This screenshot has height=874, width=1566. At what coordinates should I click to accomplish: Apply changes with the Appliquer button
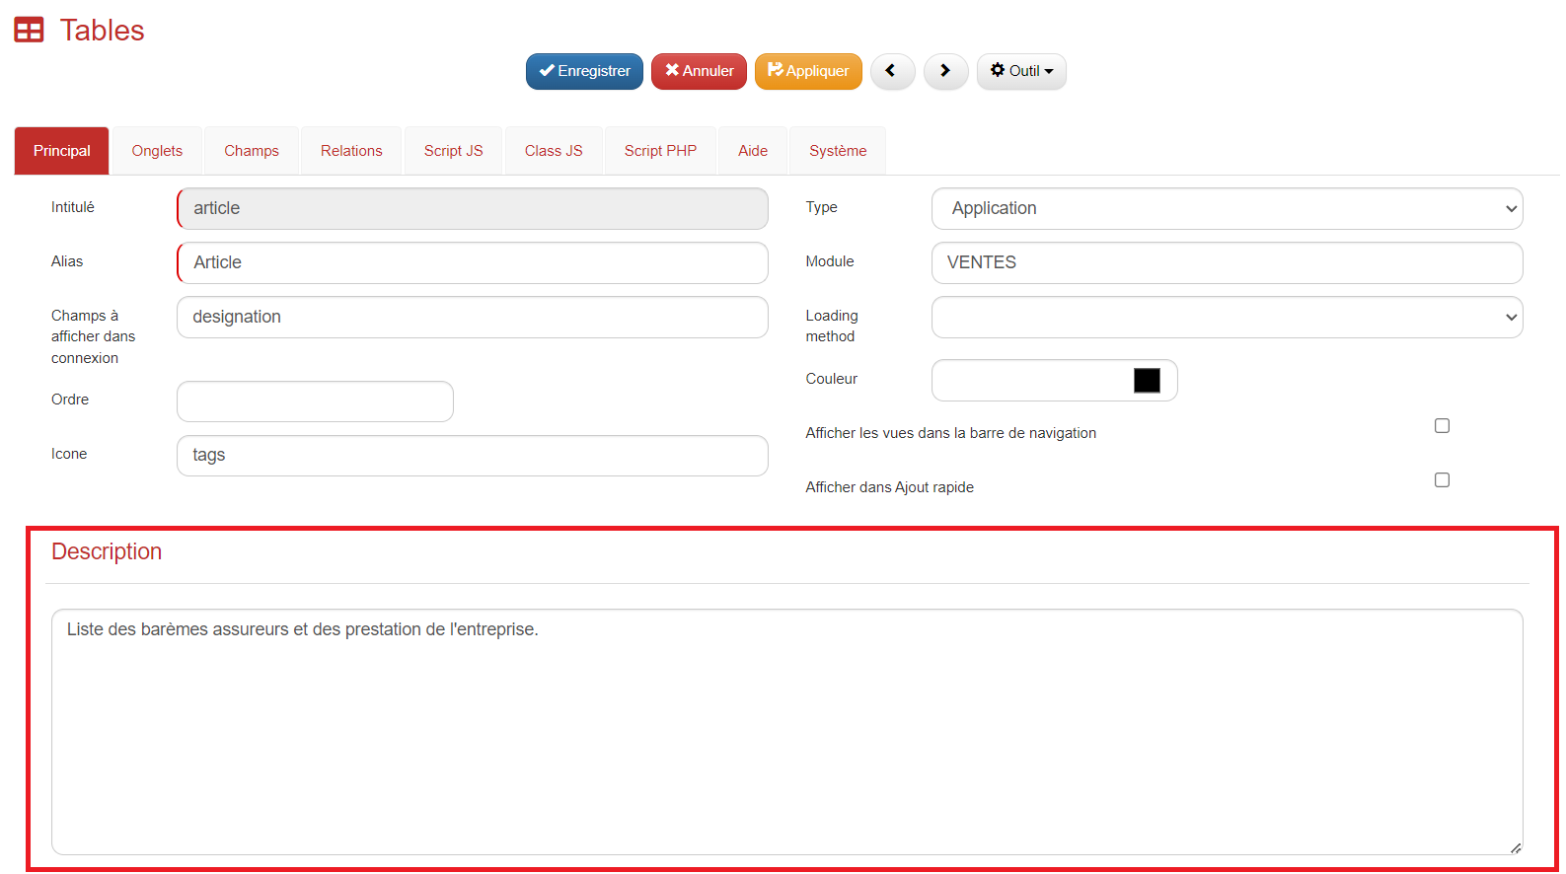[x=808, y=71]
